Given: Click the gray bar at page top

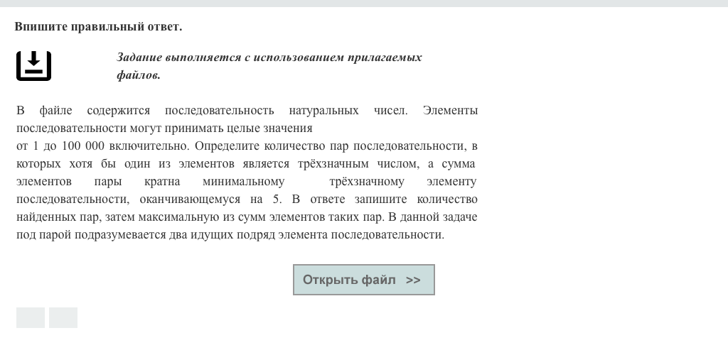Looking at the screenshot, I should [x=364, y=3].
